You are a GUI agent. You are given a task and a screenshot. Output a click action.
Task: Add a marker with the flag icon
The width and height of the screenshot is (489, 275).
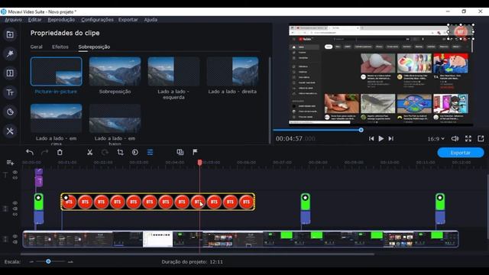[195, 152]
